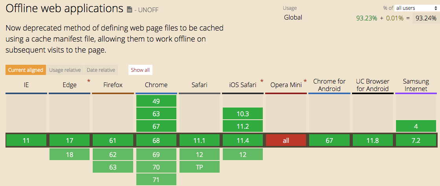This screenshot has width=440, height=186.
Task: Switch view to Usage relative
Action: [65, 70]
